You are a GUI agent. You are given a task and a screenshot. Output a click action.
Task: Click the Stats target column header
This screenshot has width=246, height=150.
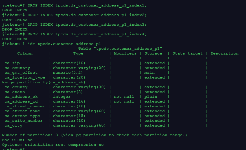(188, 54)
